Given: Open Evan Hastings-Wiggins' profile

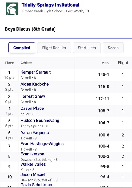Looking at the screenshot, I should (42, 144).
